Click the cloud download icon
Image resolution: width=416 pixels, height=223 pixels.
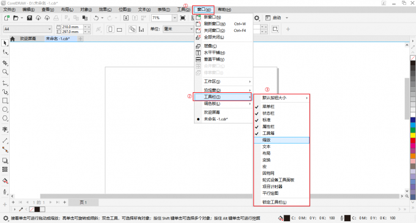coord(38,18)
